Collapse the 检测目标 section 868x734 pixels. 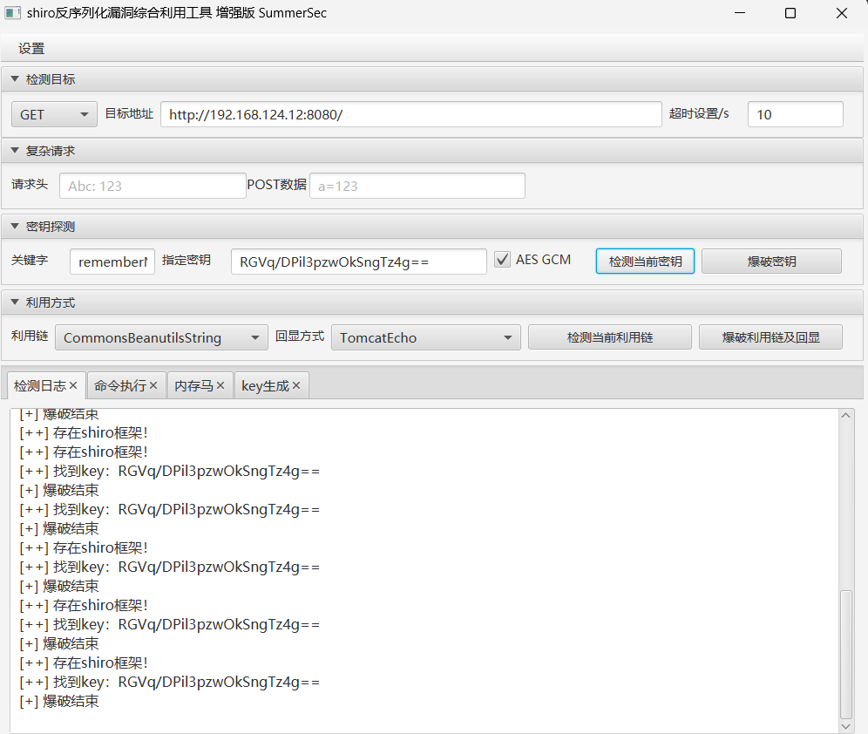click(15, 79)
